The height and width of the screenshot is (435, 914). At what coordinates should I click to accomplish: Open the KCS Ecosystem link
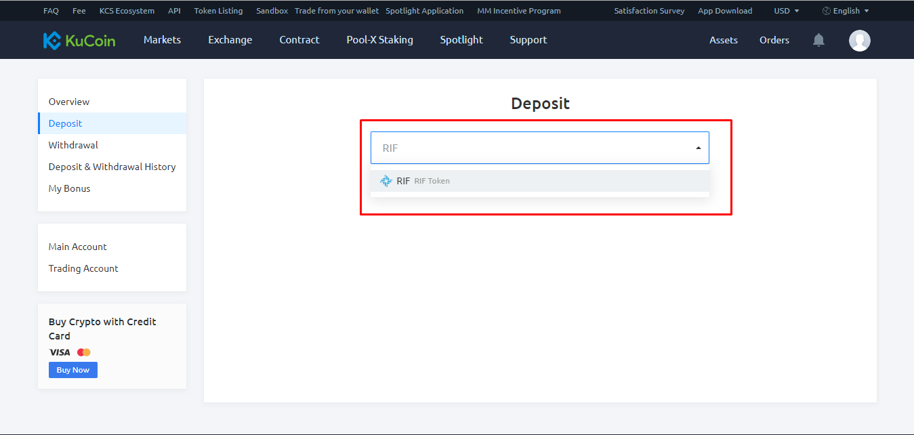click(127, 11)
